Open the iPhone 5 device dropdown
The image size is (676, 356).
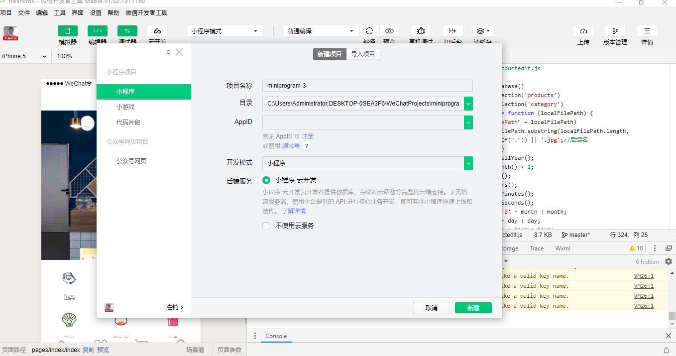pos(24,56)
